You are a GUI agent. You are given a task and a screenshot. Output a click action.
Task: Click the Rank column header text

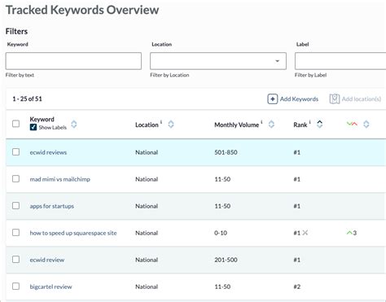[x=300, y=125]
